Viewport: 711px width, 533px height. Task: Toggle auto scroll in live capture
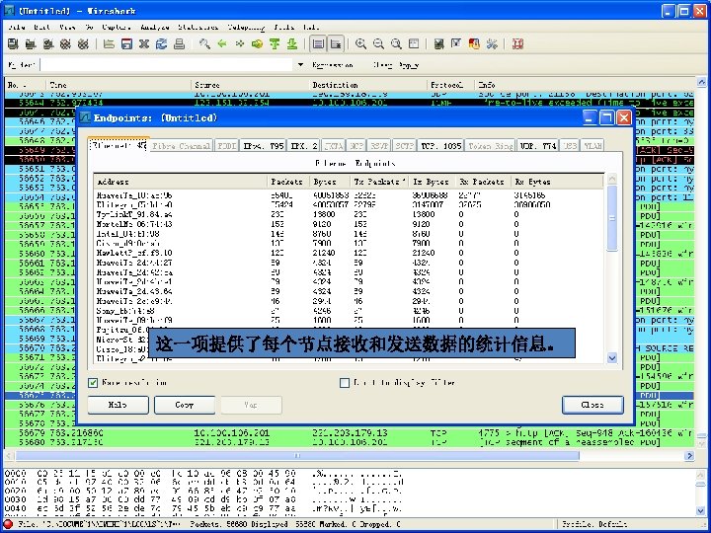click(336, 44)
